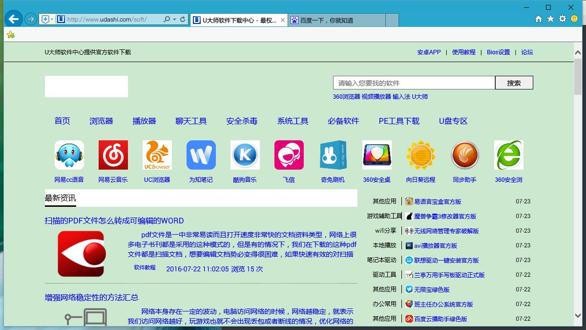Viewport: 586px width, 330px height.
Task: Open the UC Browser app icon
Action: point(157,155)
